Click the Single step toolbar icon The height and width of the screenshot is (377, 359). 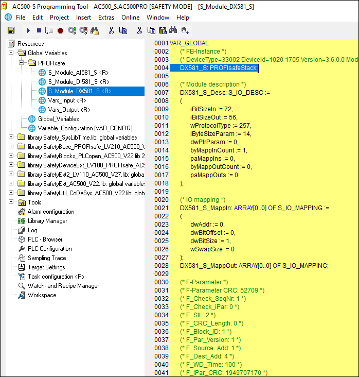pyautogui.click(x=49, y=30)
